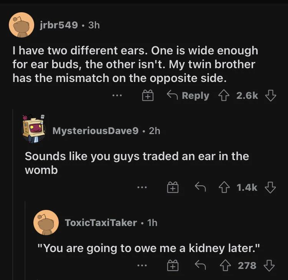Reply arrow on ToxicTaxiTaker's comment
Viewport: 288px width, 280px height.
point(200,265)
